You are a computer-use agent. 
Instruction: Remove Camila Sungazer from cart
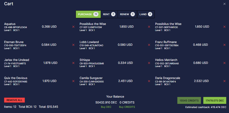(x=149, y=81)
